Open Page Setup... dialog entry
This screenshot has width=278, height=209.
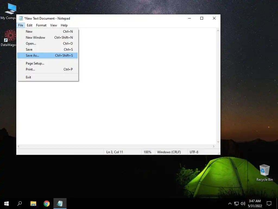point(47,63)
